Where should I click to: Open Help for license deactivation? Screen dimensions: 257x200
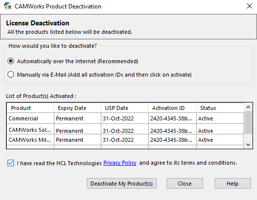233,184
